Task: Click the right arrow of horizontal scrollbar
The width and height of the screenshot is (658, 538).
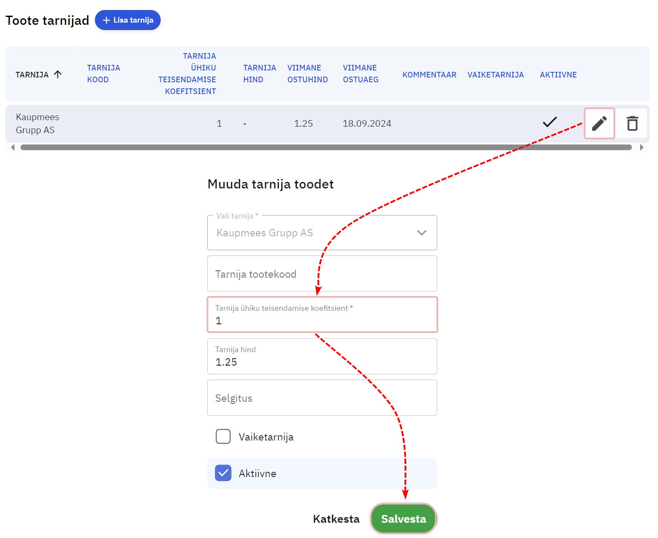Action: click(641, 148)
